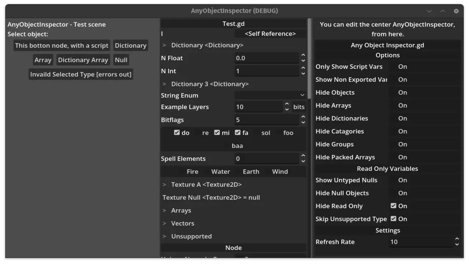The width and height of the screenshot is (469, 264).
Task: Expand Dictionary 3 <Dictionary> entry
Action: [x=233, y=84]
